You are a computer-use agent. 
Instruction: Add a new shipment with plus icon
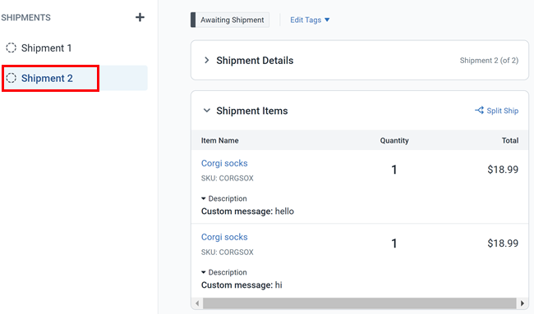(140, 17)
